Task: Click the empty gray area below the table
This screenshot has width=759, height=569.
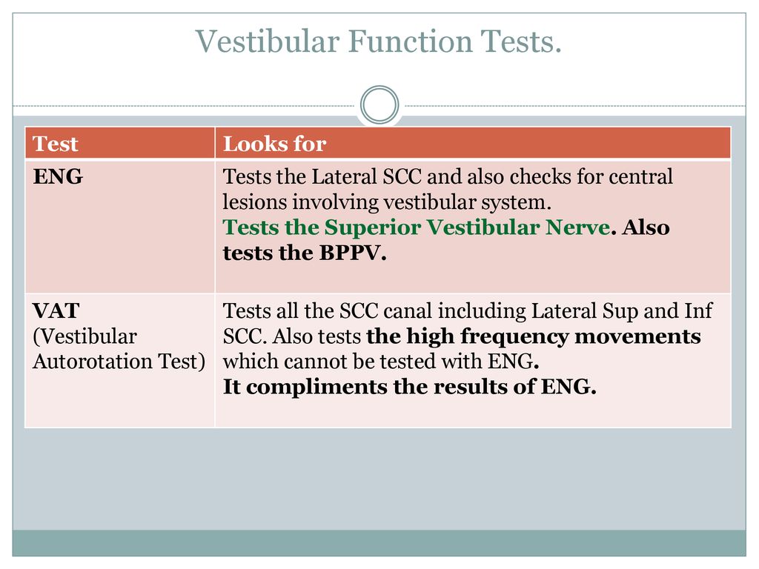Action: (x=379, y=479)
